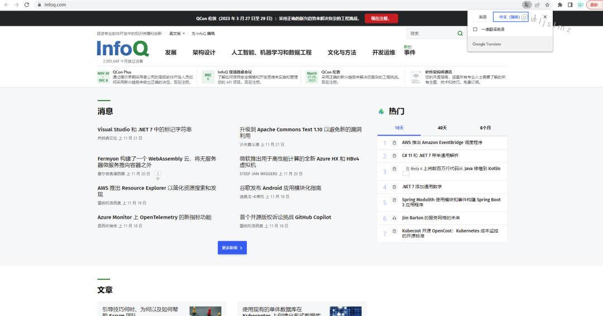Image resolution: width=603 pixels, height=316 pixels.
Task: Open the Extensions puzzle icon
Action: click(560, 4)
